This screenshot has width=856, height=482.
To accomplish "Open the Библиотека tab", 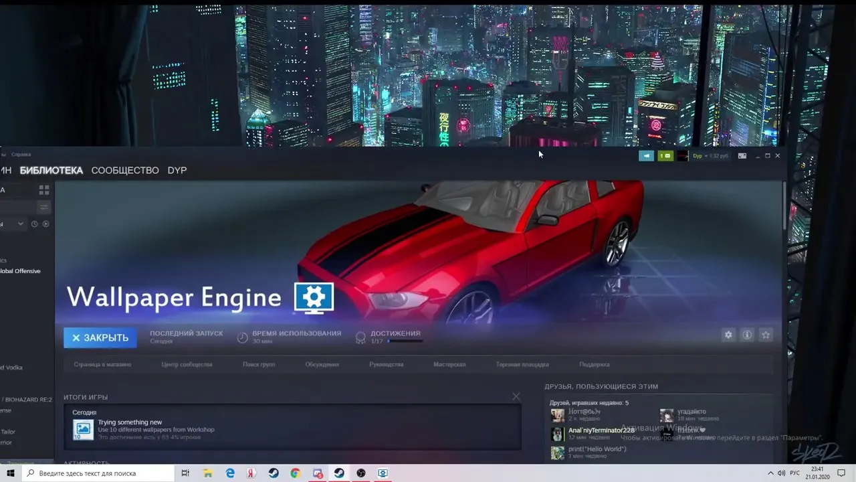I will [51, 170].
